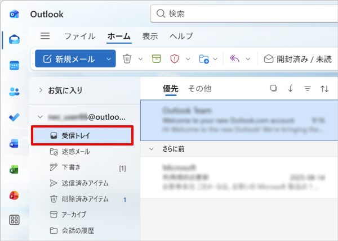Image resolution: width=338 pixels, height=241 pixels.
Task: Launch Word from the sidebar
Action: point(14,143)
